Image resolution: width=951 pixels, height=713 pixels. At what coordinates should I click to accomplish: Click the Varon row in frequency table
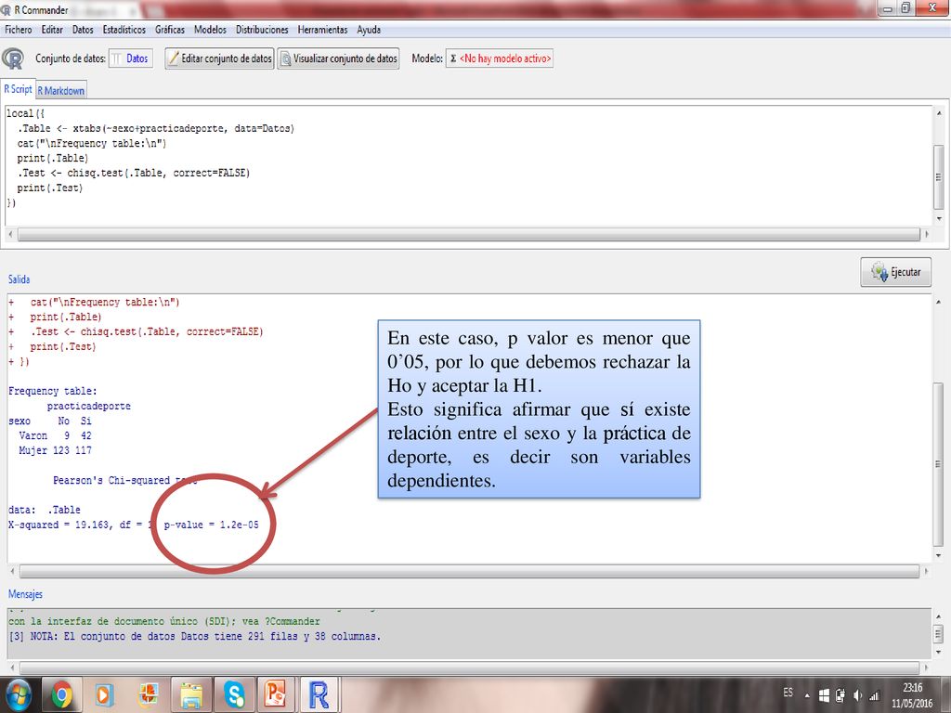point(55,435)
